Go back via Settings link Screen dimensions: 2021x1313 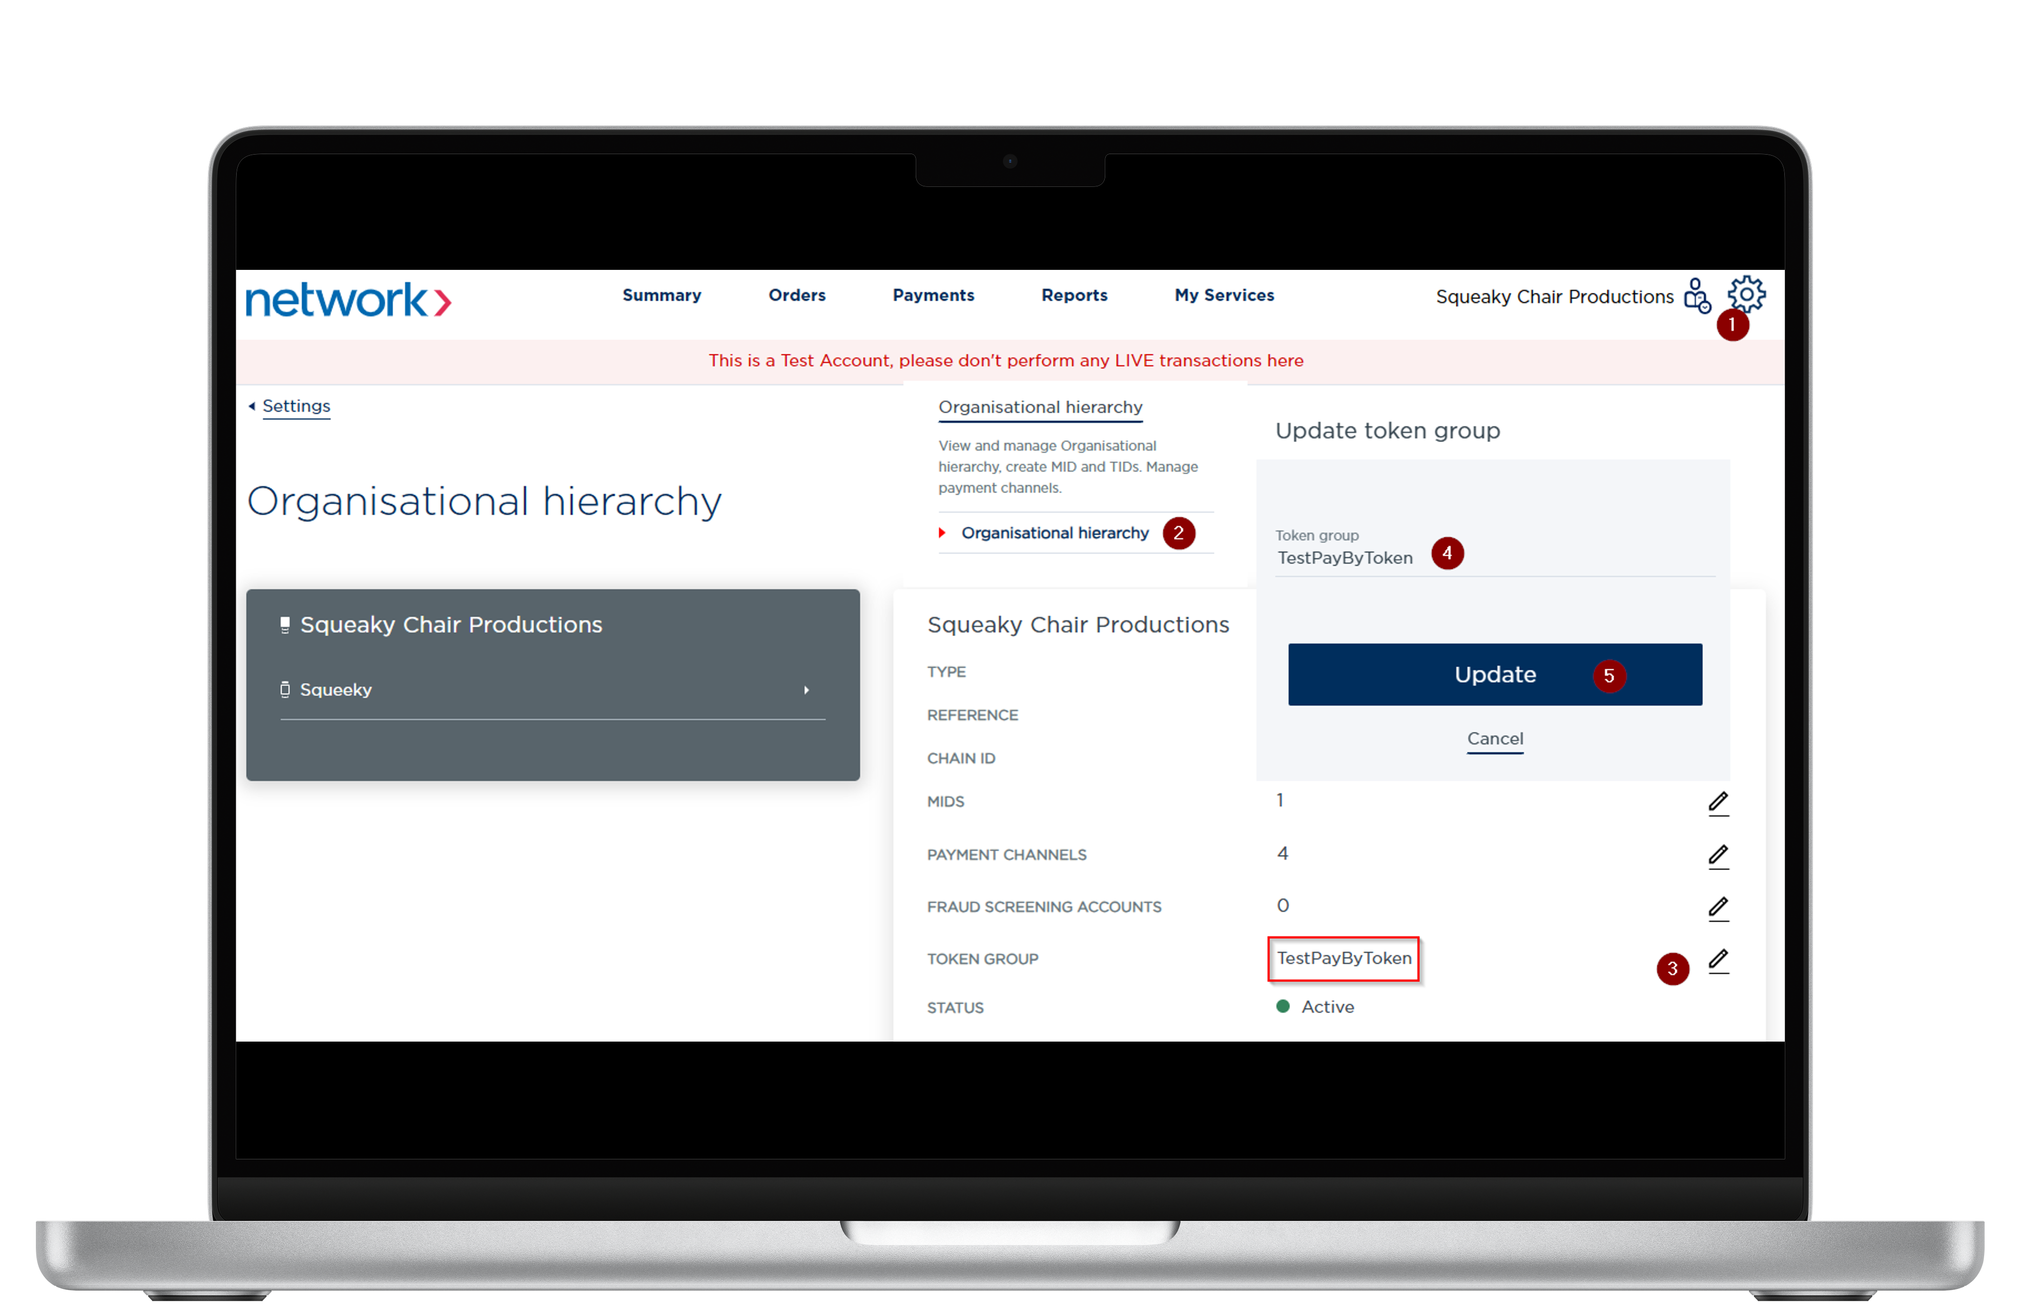pyautogui.click(x=296, y=406)
